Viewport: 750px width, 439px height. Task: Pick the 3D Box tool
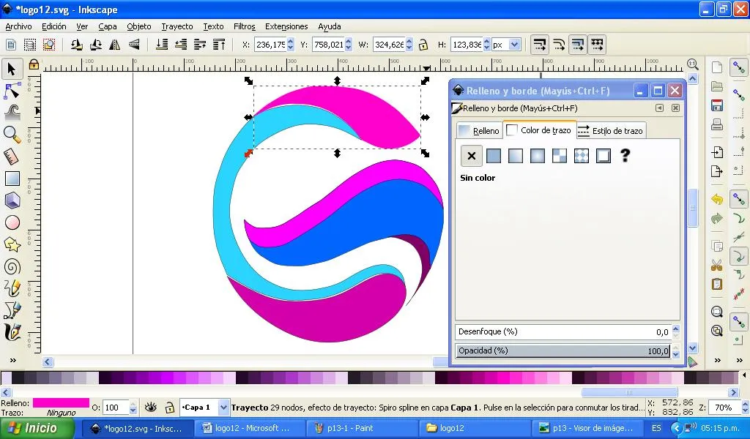pyautogui.click(x=12, y=200)
